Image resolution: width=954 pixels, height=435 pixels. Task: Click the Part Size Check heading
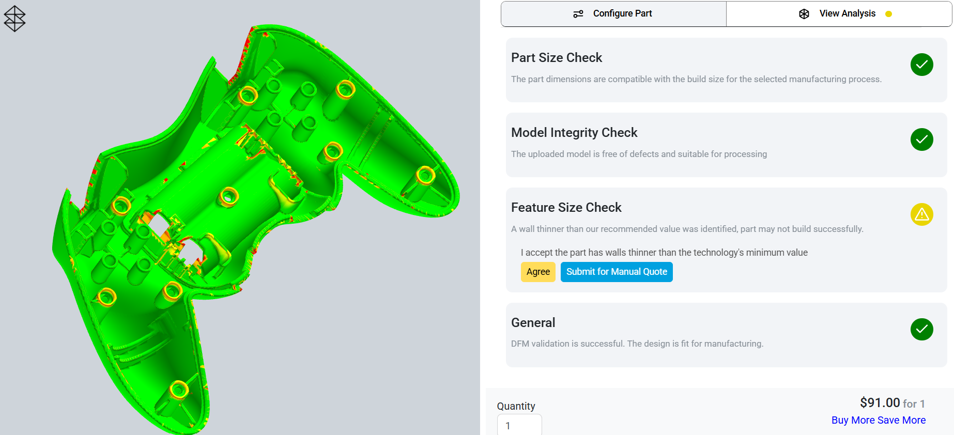(x=557, y=57)
